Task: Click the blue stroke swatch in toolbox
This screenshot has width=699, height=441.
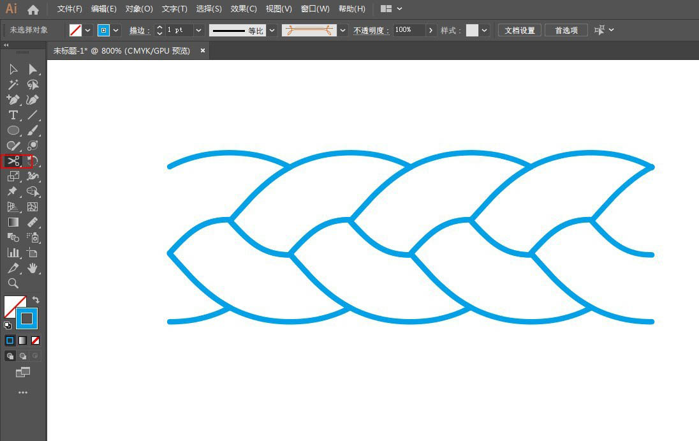Action: pyautogui.click(x=27, y=318)
